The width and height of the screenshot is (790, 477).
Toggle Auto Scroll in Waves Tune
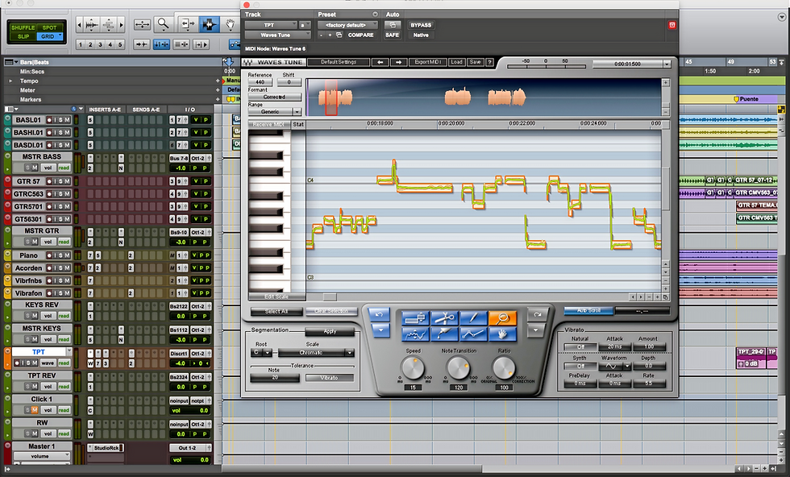588,311
